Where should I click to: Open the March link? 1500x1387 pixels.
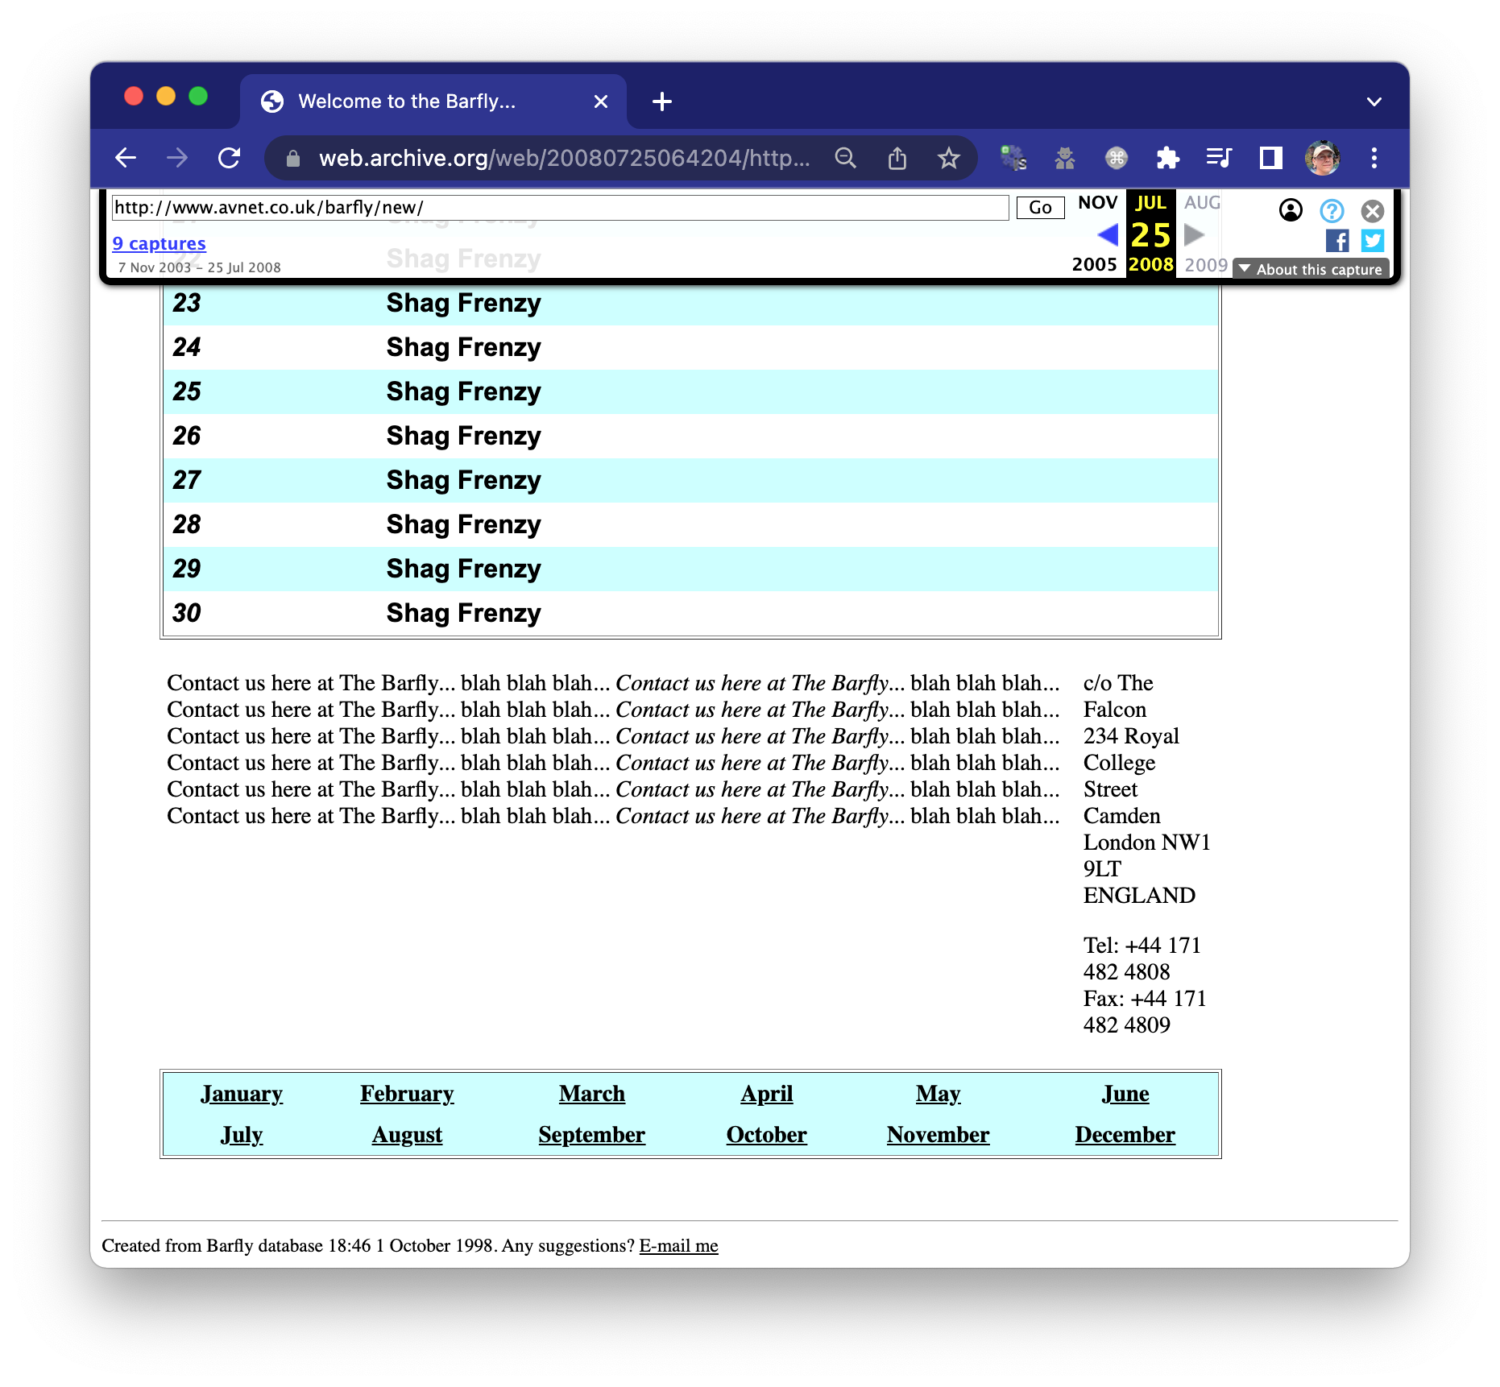coord(592,1093)
